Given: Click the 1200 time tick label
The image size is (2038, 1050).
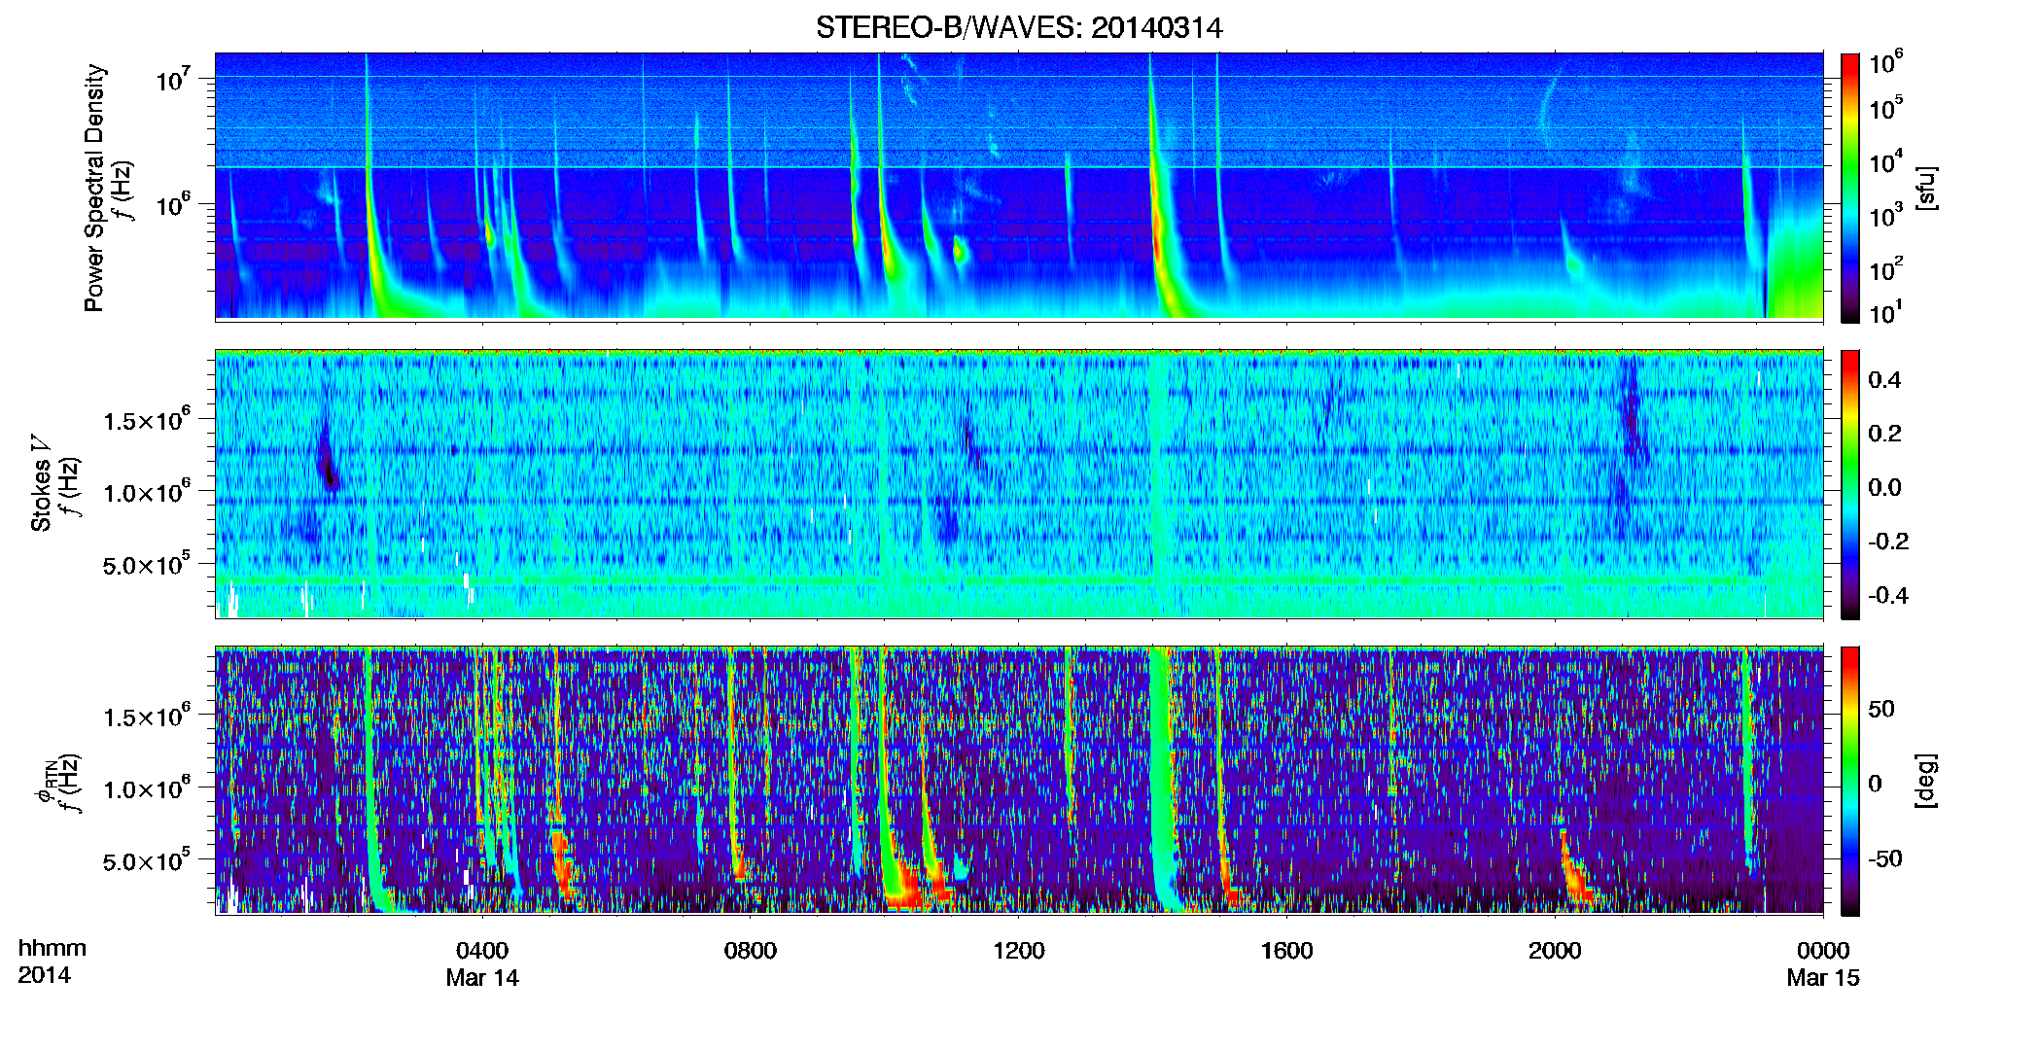Looking at the screenshot, I should (1019, 950).
